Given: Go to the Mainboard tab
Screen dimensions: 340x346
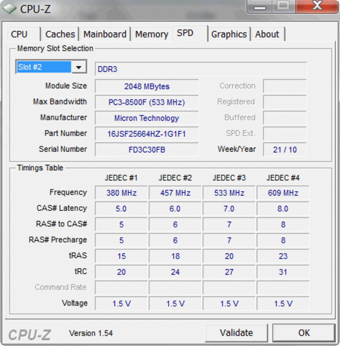Looking at the screenshot, I should click(105, 34).
